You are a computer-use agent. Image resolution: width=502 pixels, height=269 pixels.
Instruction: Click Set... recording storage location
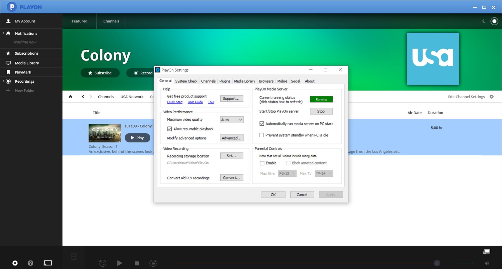point(232,156)
